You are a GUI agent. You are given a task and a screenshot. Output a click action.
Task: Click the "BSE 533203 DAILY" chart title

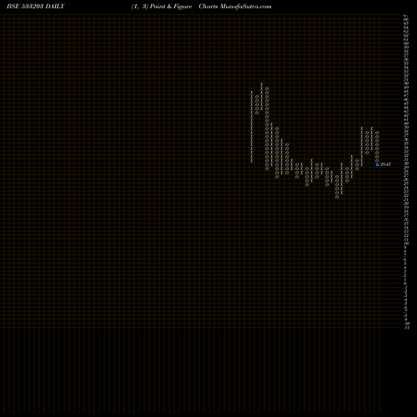(36, 7)
